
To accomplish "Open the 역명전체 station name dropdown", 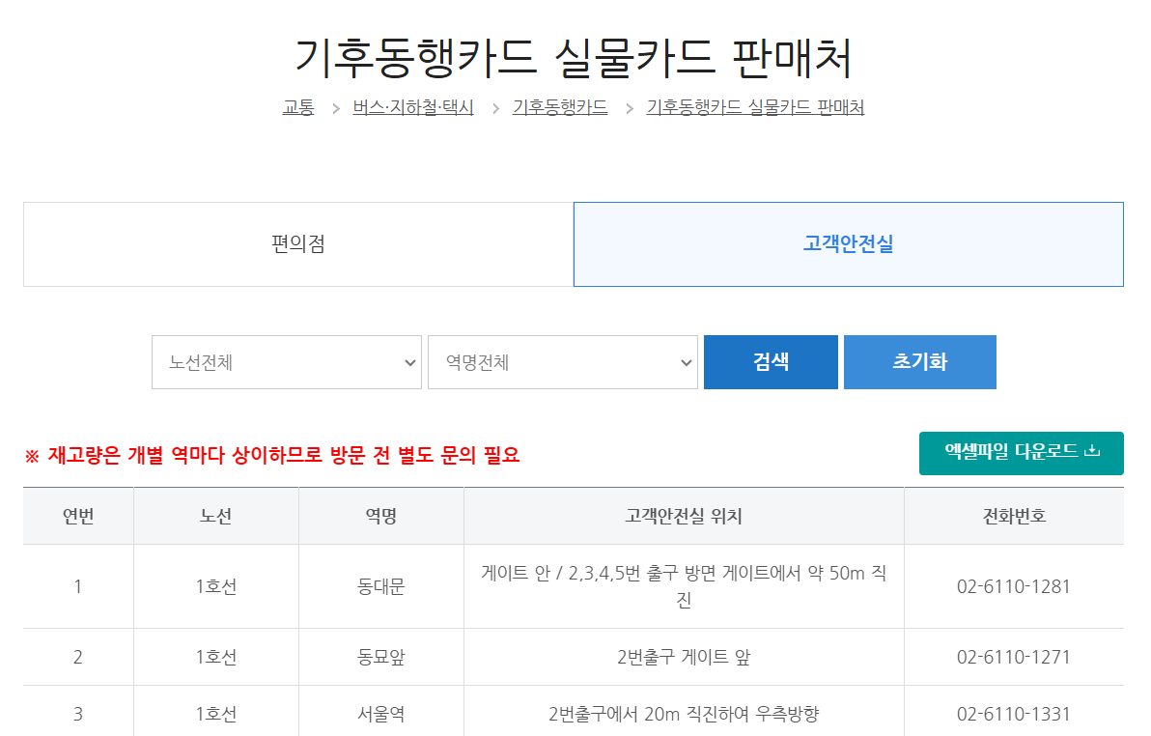I will click(x=563, y=362).
